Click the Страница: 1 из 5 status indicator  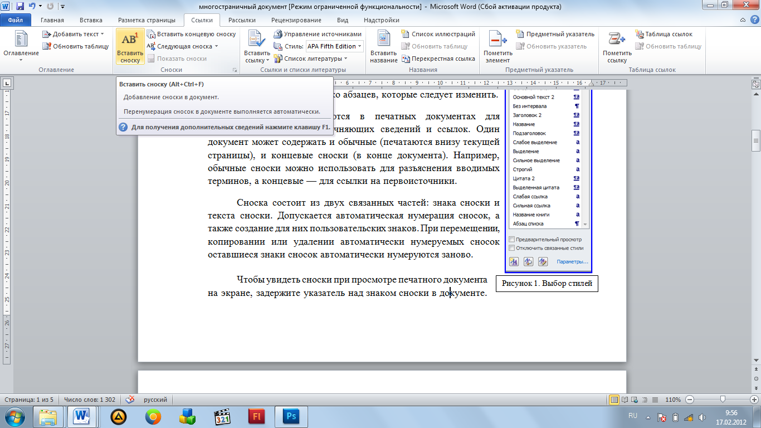click(29, 400)
